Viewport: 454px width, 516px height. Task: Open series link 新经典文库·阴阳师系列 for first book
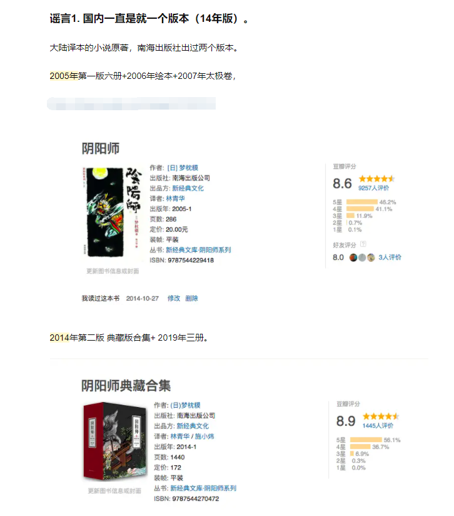[x=198, y=250]
